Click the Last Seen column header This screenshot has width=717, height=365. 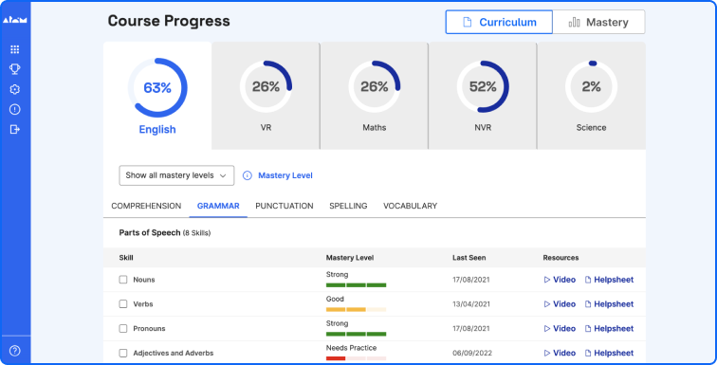(469, 258)
